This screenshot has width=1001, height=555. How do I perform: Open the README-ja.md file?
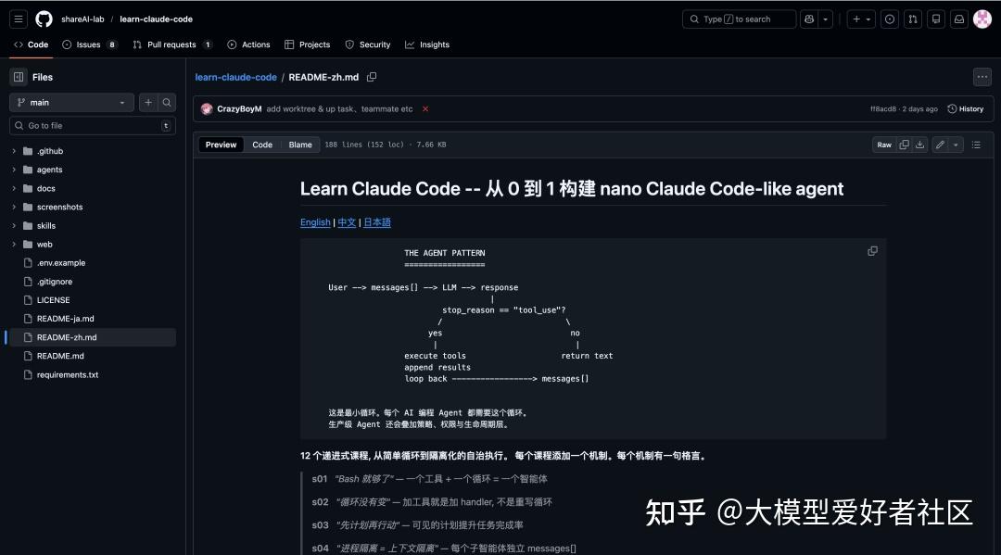click(x=65, y=319)
